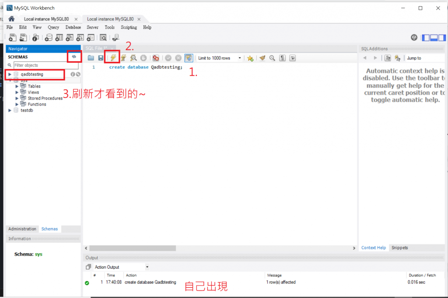The height and width of the screenshot is (298, 448).
Task: Open the File menu
Action: pyautogui.click(x=10, y=27)
